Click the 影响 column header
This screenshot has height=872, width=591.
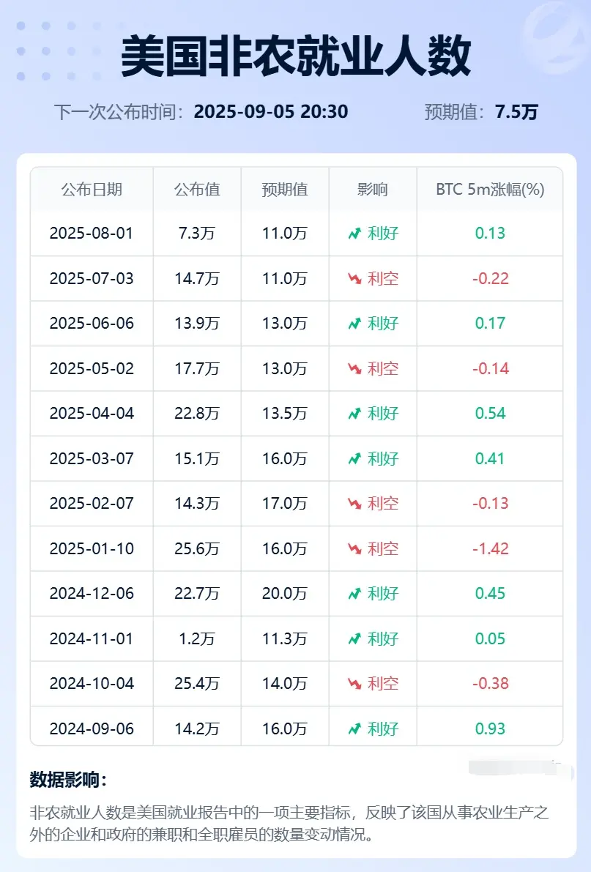[372, 190]
